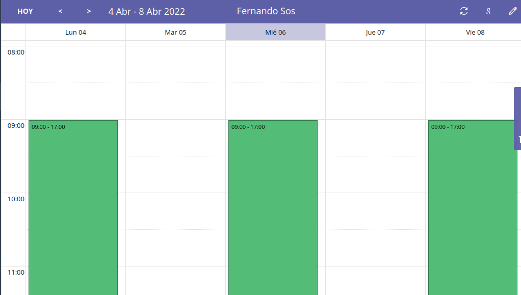This screenshot has height=295, width=521.
Task: Go to next week with the right arrow
Action: pyautogui.click(x=88, y=11)
